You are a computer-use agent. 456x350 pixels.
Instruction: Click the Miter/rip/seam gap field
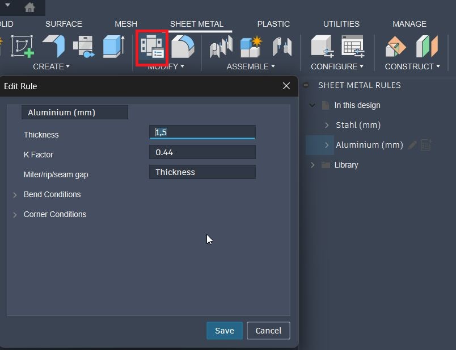click(x=202, y=172)
